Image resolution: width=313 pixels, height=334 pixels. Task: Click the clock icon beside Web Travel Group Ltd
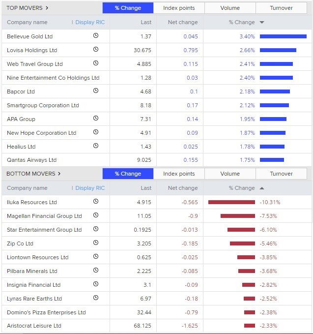coord(96,63)
